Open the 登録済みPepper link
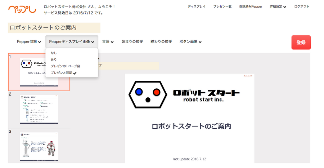Image resolution: width=324 pixels, height=168 pixels. coord(251,6)
